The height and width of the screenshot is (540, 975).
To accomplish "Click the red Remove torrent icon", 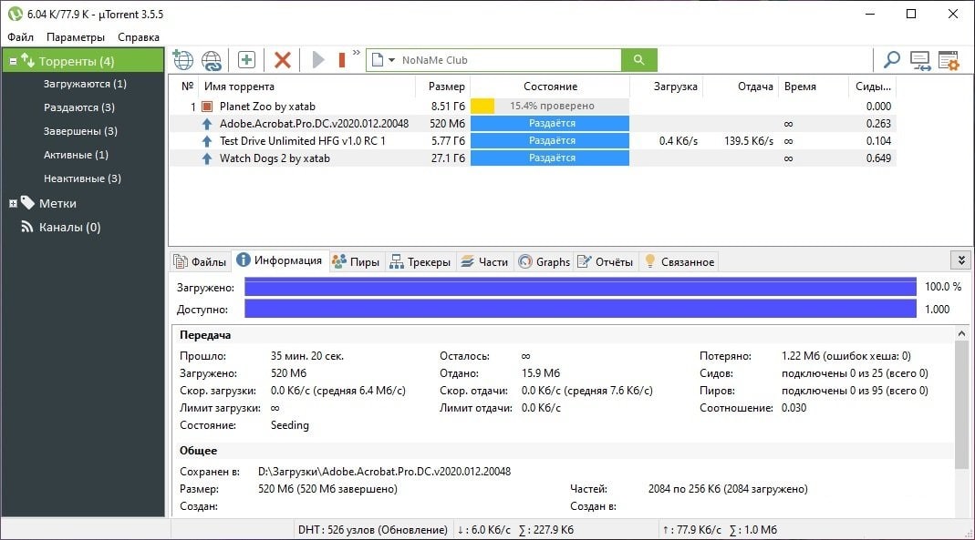I will [x=283, y=60].
